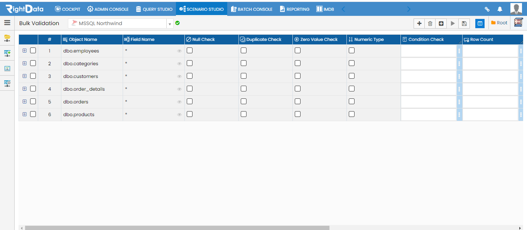Click the scrollbar left arrow

tap(22, 228)
